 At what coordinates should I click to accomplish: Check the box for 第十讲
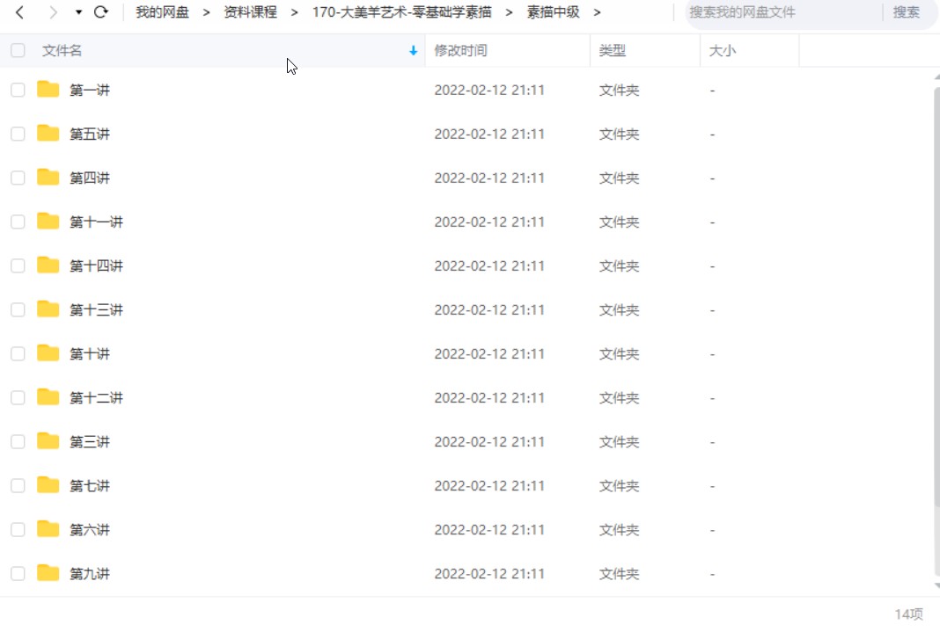tap(18, 353)
